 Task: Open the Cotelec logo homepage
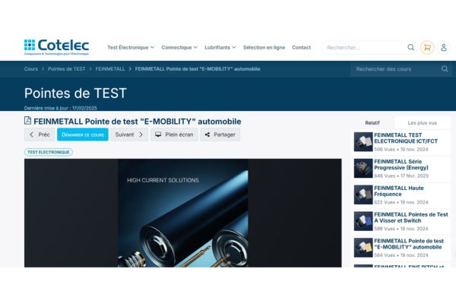coord(56,47)
